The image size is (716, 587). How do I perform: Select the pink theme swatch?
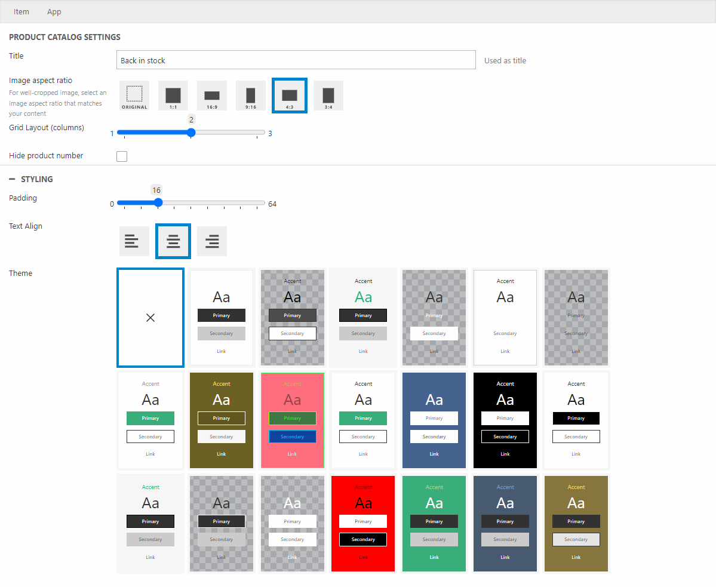[x=293, y=420]
